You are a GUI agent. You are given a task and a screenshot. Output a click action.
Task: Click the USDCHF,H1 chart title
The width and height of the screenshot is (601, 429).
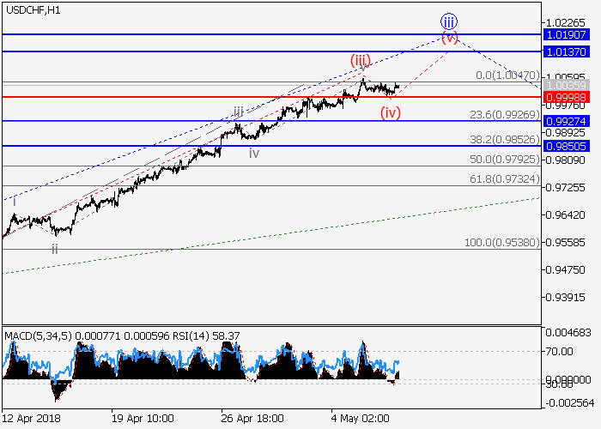[x=32, y=9]
